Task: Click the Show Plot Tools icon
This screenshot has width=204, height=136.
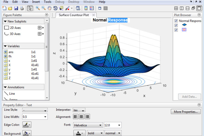Action: (x=106, y=8)
